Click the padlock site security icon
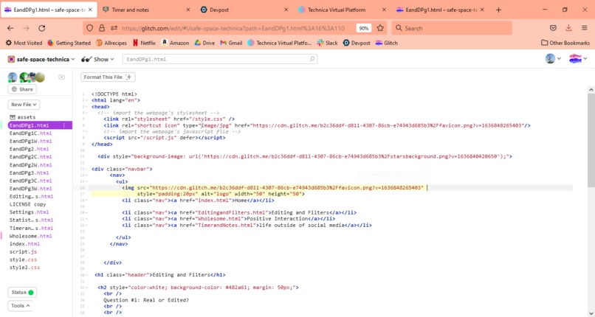Image resolution: width=595 pixels, height=317 pixels. 102,28
